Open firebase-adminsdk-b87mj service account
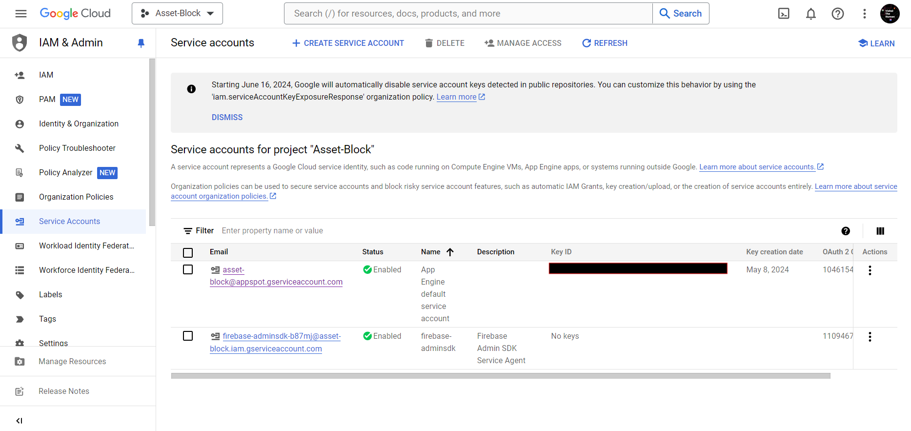The height and width of the screenshot is (431, 911). (x=276, y=343)
